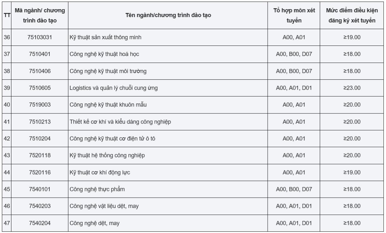Click the 'Tổ hợp môn xét tuyển' header

(x=294, y=15)
